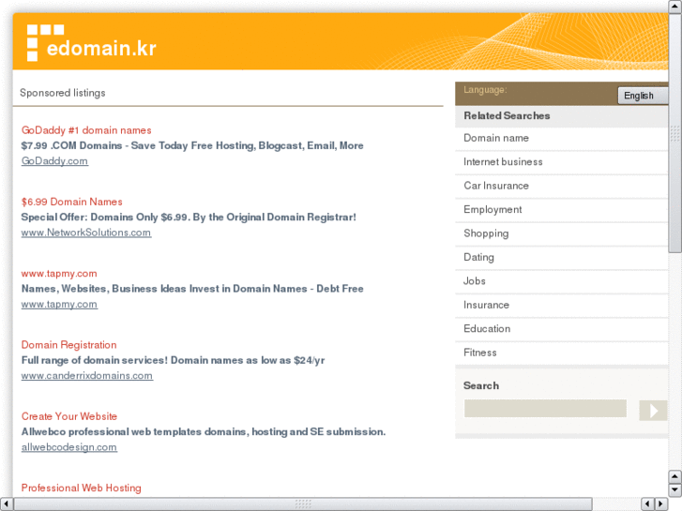Click the $7.99 .COM Domains description text

click(x=192, y=145)
